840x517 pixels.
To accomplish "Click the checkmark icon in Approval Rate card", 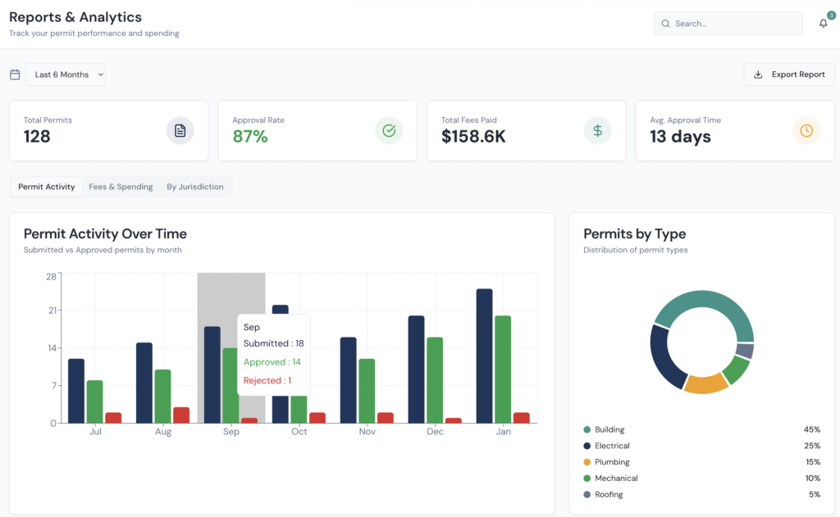I will point(389,130).
